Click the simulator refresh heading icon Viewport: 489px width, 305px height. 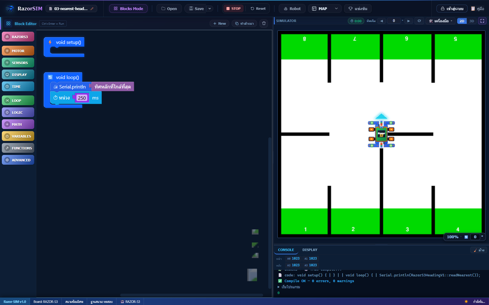coord(419,21)
